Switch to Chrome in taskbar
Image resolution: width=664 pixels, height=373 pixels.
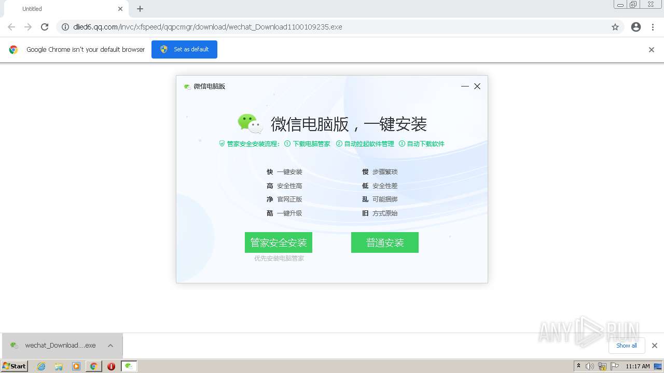93,366
